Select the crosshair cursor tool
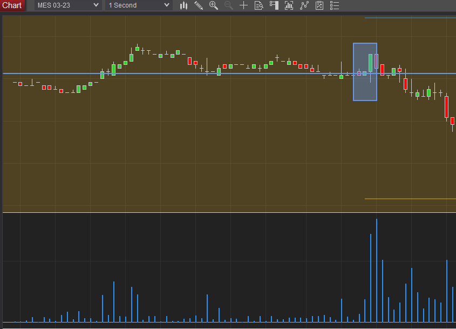Viewport: 456px width, 329px height. tap(244, 5)
